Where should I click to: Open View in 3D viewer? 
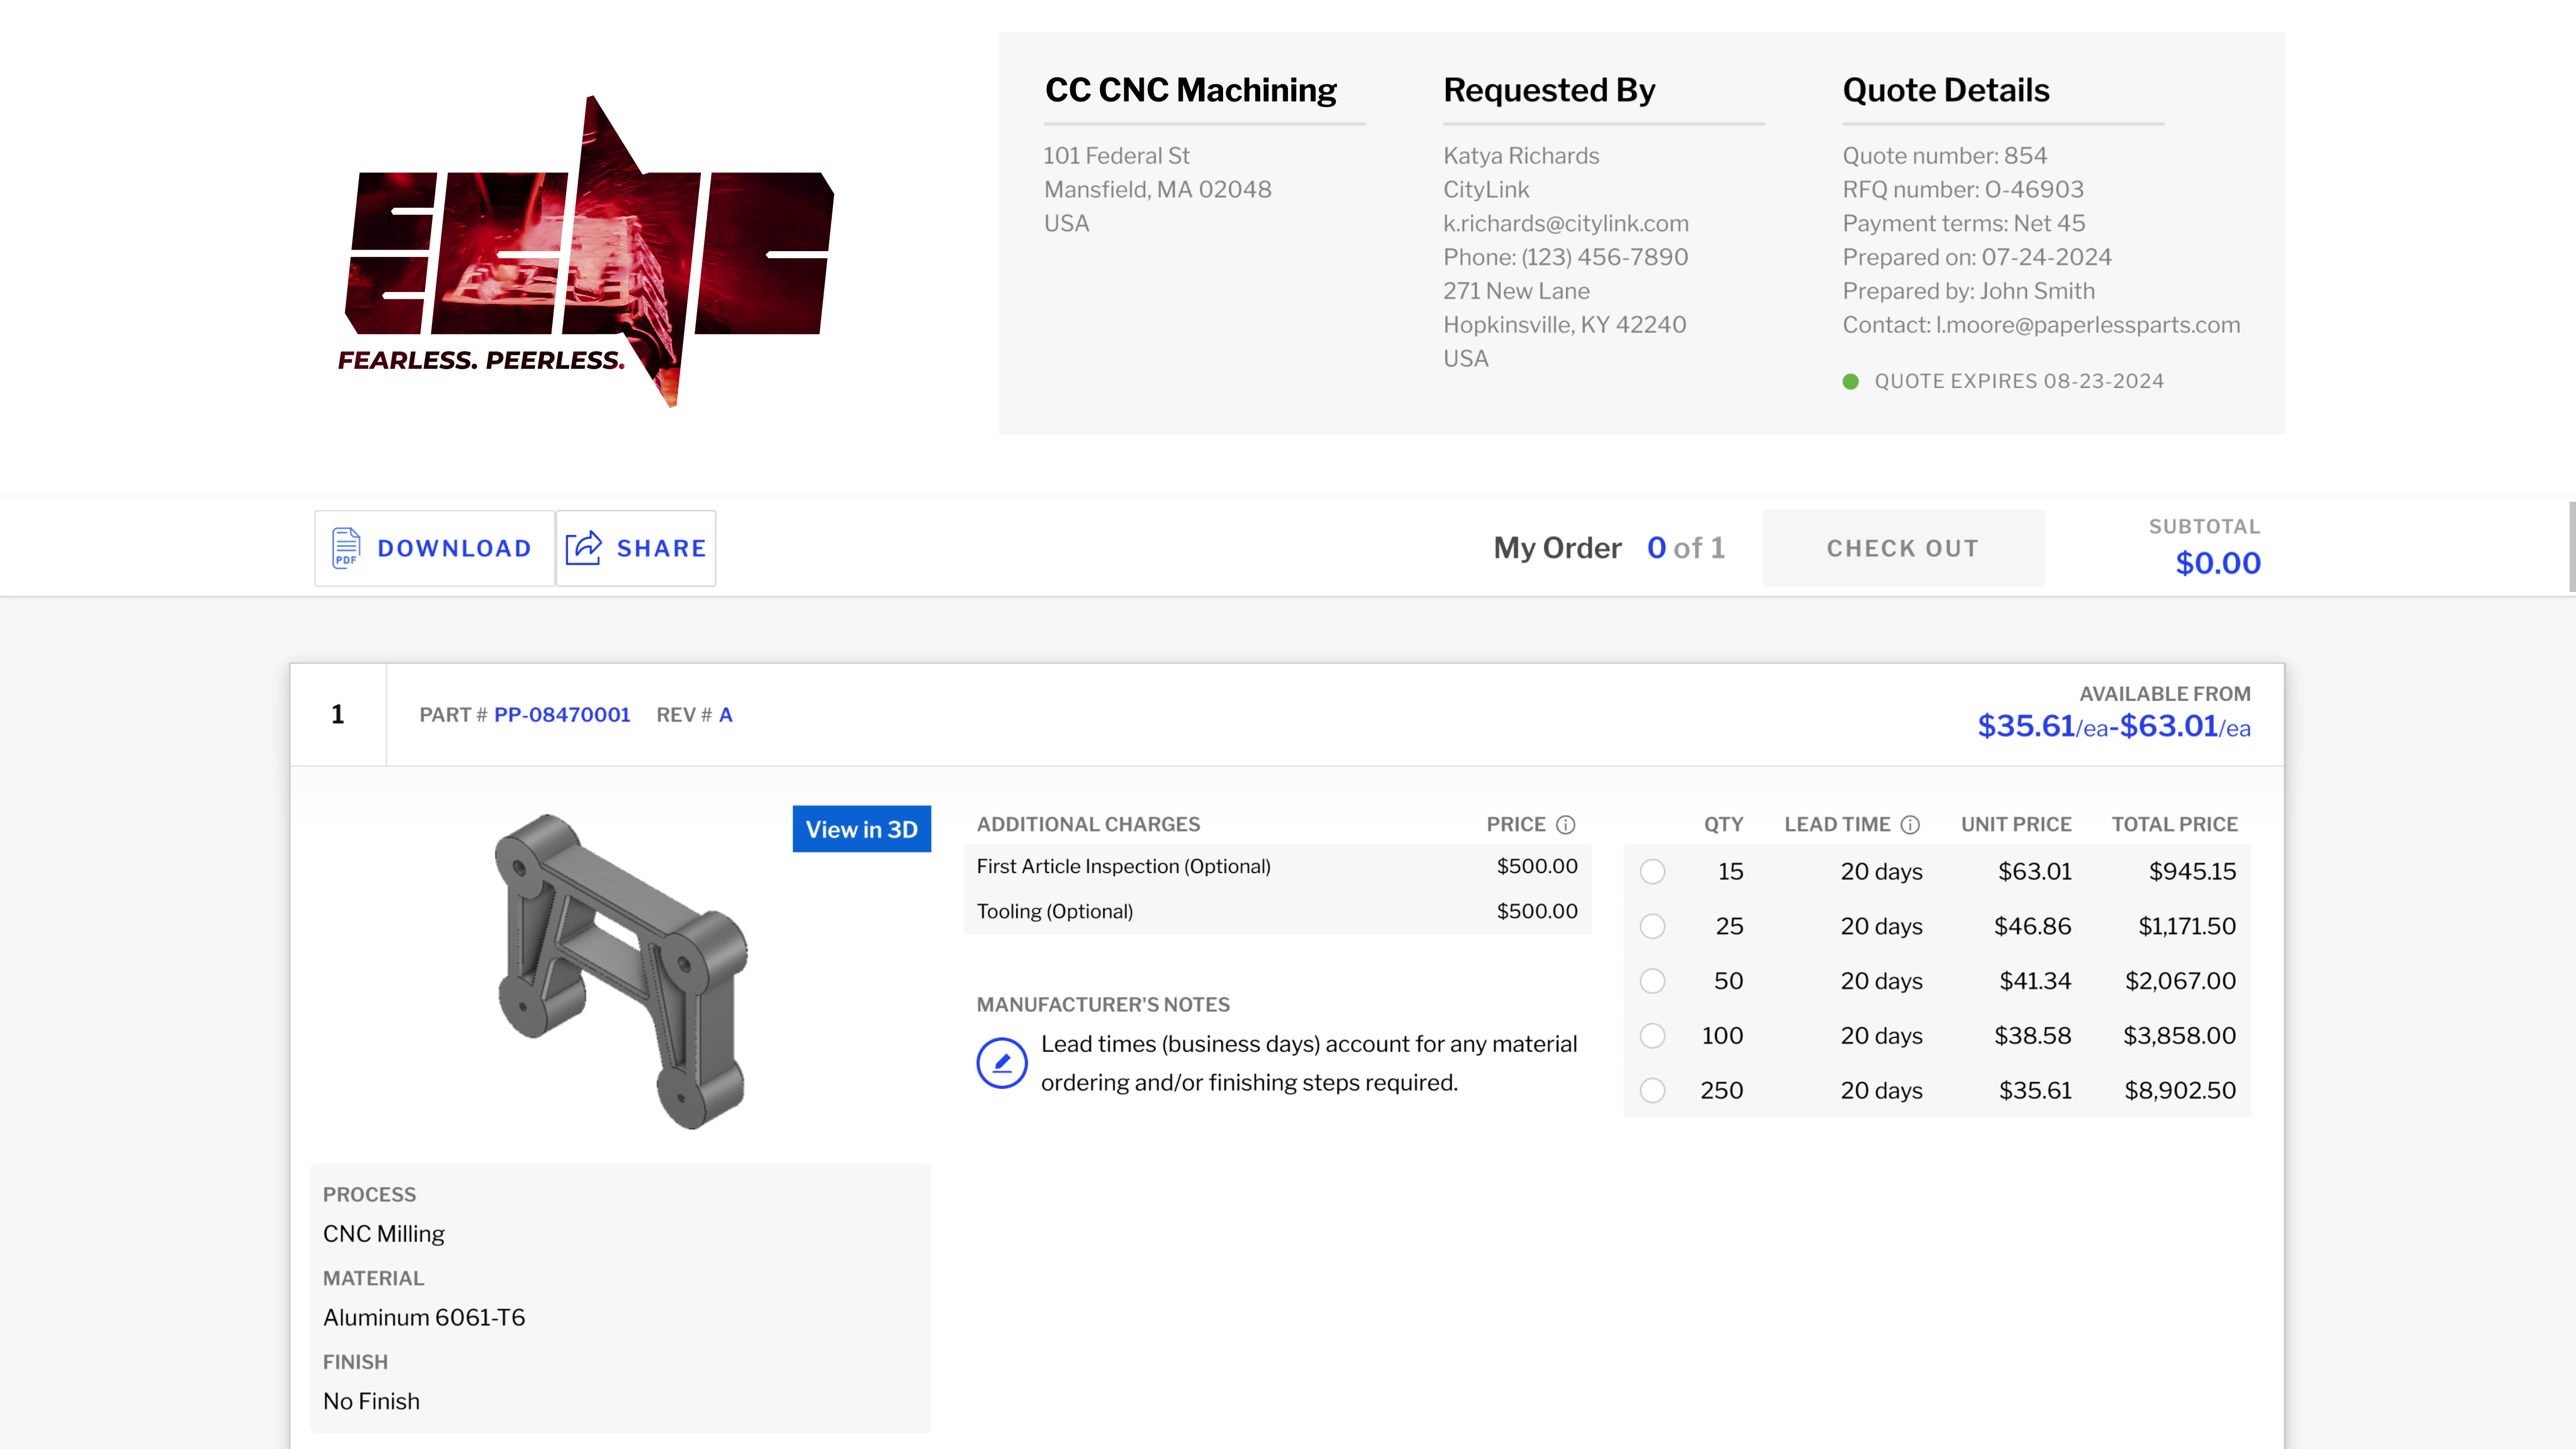[861, 829]
